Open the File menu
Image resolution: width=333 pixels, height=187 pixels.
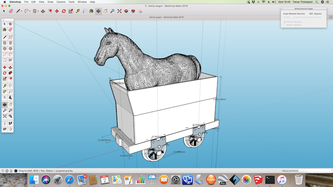pyautogui.click(x=26, y=2)
